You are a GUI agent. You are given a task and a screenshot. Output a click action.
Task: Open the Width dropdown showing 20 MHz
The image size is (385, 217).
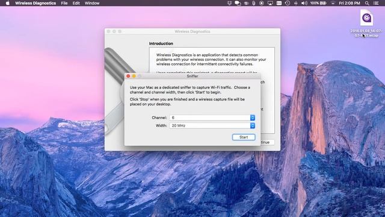point(212,125)
